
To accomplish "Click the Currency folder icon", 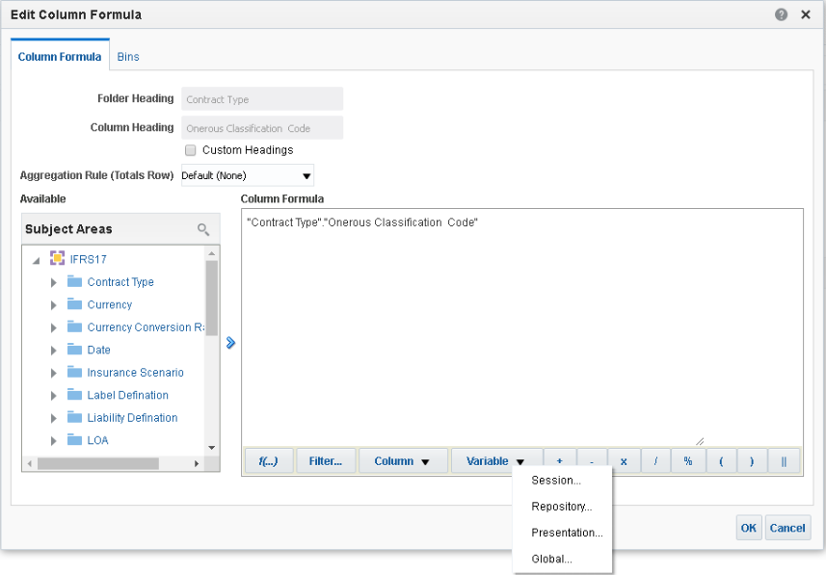I will click(75, 303).
